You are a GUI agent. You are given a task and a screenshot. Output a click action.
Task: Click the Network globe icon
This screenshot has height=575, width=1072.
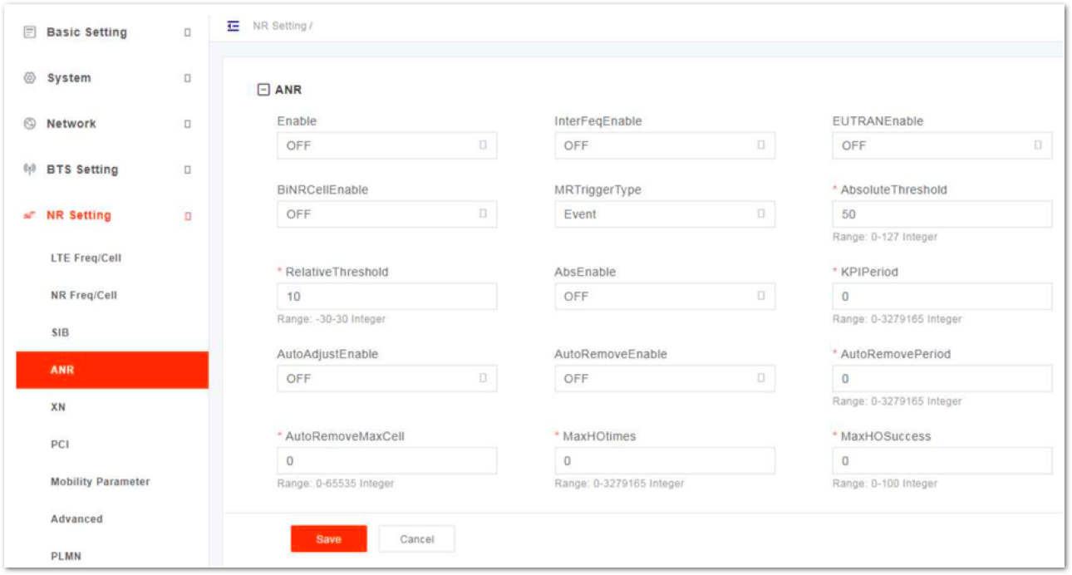(30, 124)
